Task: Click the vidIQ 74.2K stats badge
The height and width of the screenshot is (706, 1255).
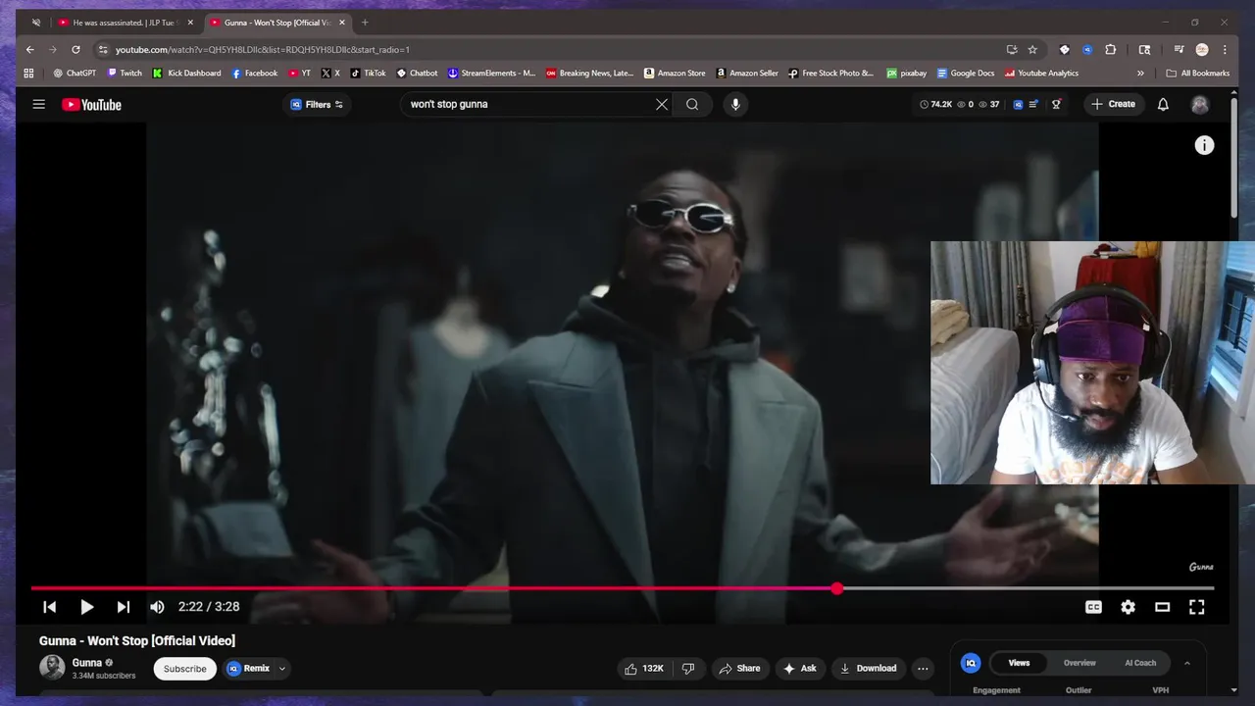Action: [936, 104]
